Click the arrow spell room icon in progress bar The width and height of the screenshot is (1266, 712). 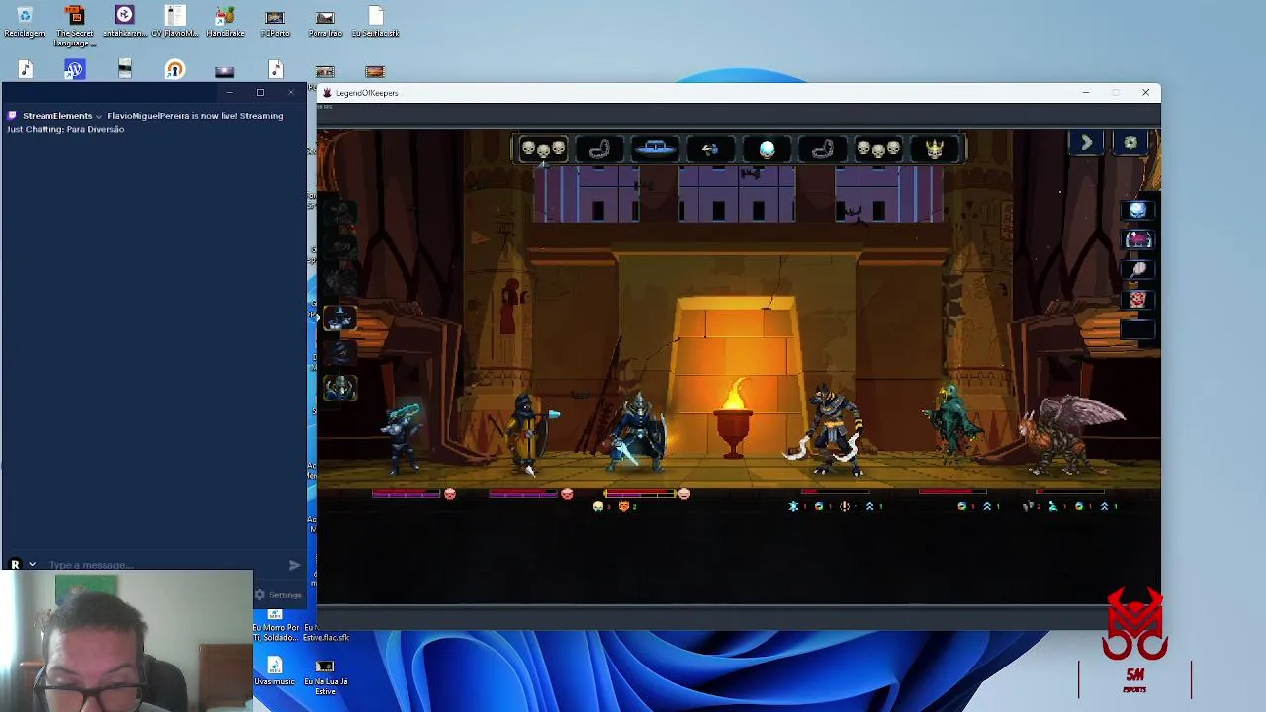click(x=710, y=149)
